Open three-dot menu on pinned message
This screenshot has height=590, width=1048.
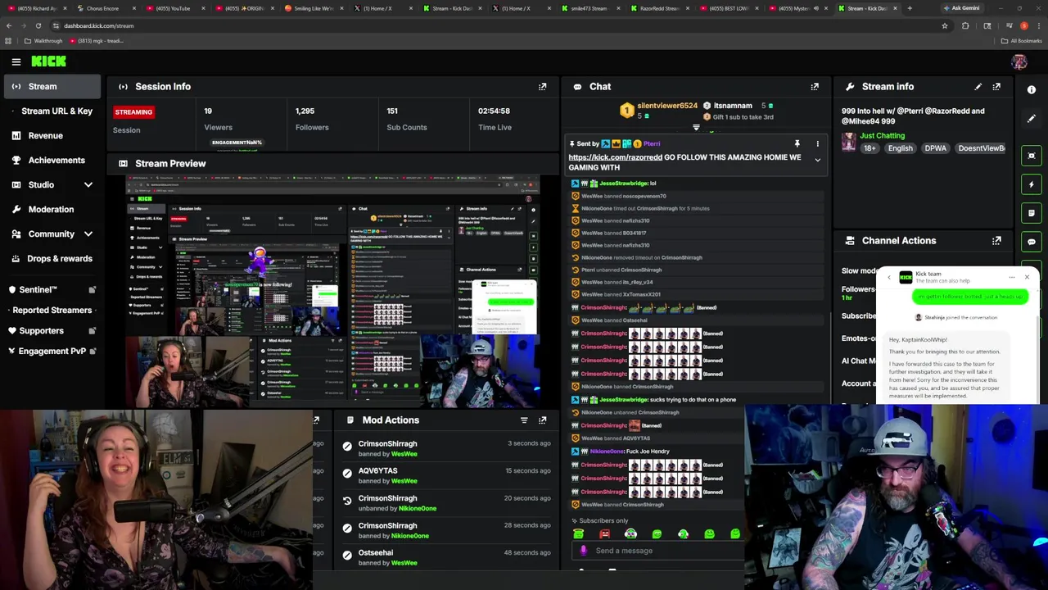[817, 144]
